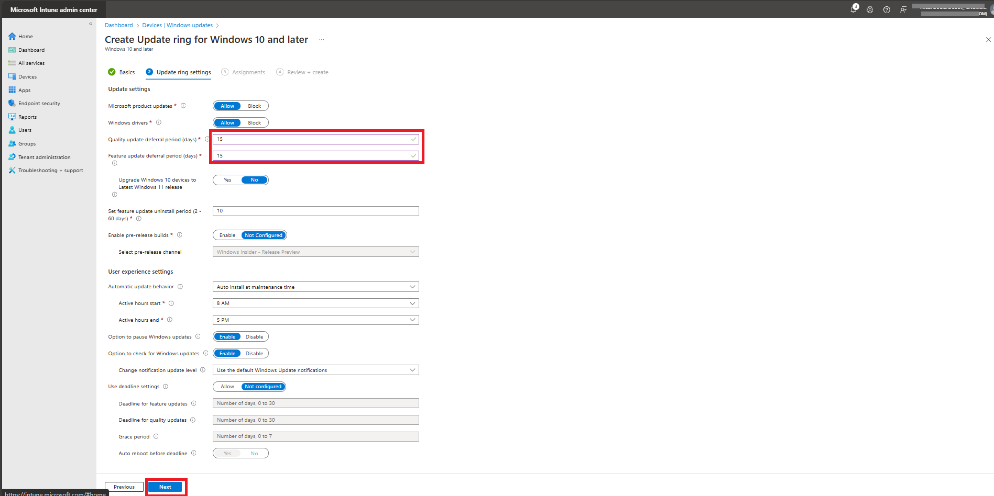This screenshot has width=994, height=496.
Task: Open the Active hours start dropdown
Action: [316, 303]
